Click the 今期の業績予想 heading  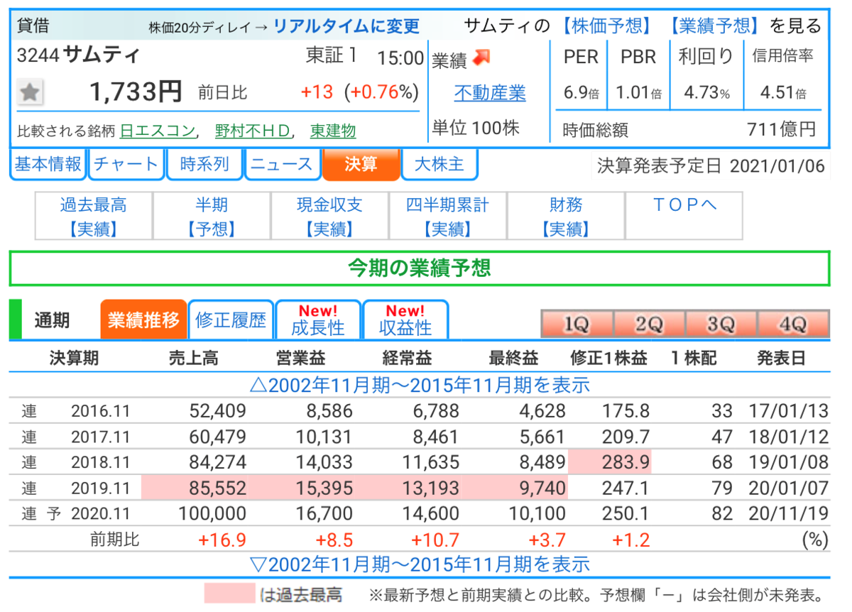[x=419, y=268]
